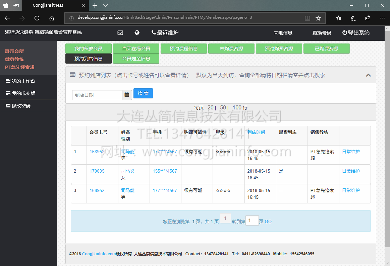Image resolution: width=390 pixels, height=266 pixels.
Task: Log out via 登出系统
Action: point(356,32)
